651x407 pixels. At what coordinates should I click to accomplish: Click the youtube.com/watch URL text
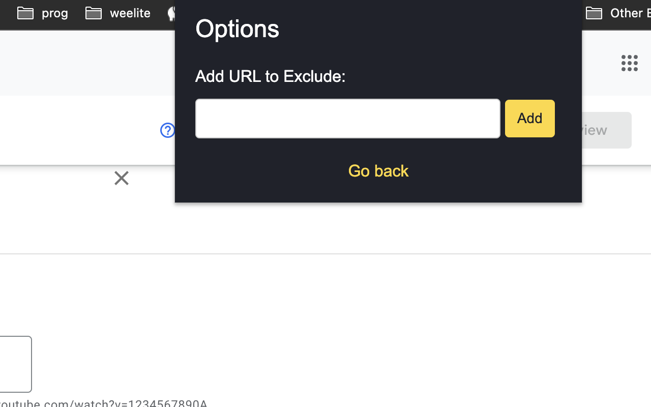(x=104, y=403)
